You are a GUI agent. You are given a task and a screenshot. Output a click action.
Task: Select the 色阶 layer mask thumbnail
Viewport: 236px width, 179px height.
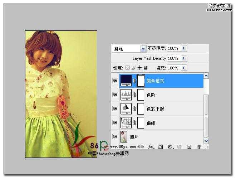pyautogui.click(x=141, y=95)
